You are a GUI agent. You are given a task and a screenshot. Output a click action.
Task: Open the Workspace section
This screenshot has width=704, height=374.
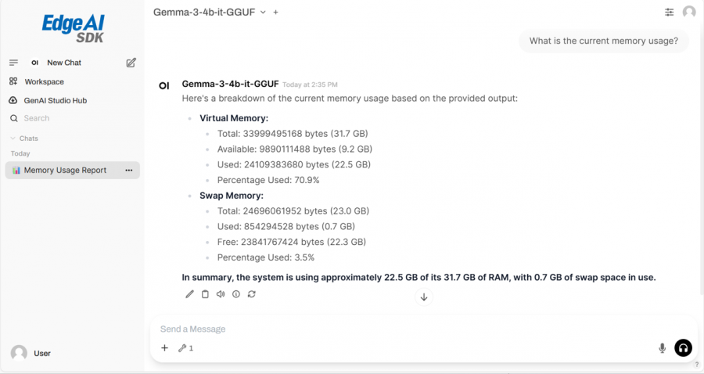point(44,81)
